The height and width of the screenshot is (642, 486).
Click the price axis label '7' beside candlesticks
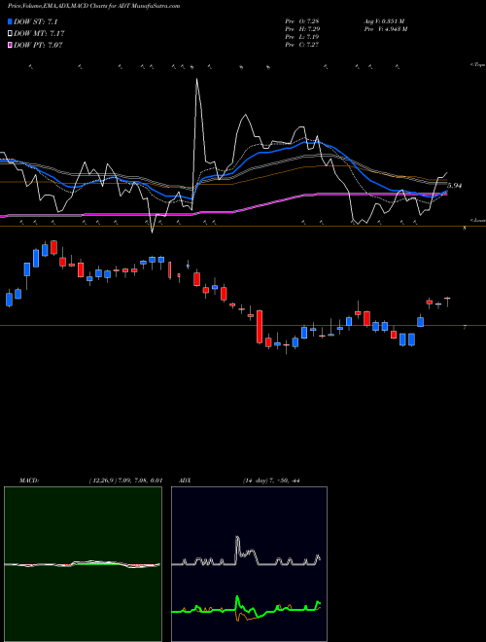465,327
